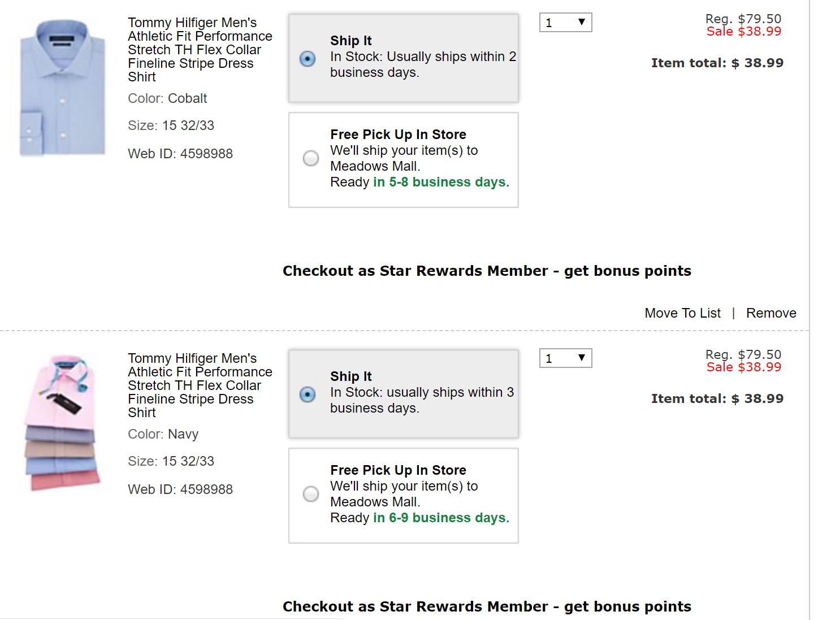
Task: Click the Item total for Navy shirt
Action: click(717, 399)
